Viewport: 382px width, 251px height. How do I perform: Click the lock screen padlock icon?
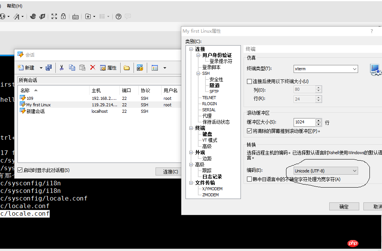(x=63, y=16)
